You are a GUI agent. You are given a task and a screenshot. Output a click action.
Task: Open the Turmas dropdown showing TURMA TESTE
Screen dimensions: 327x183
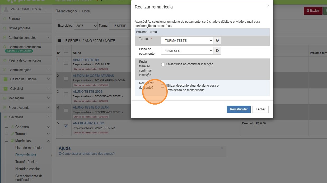coord(187,40)
